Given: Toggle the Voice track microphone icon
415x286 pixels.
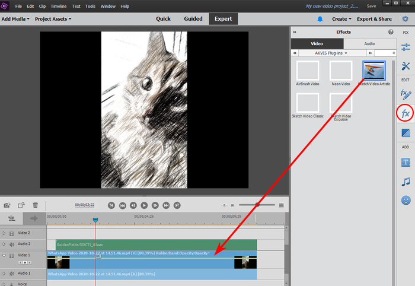Looking at the screenshot, I should point(12,284).
